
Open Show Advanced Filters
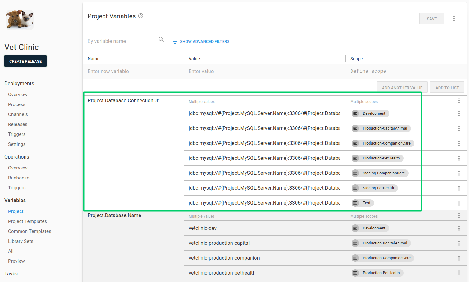pos(205,41)
